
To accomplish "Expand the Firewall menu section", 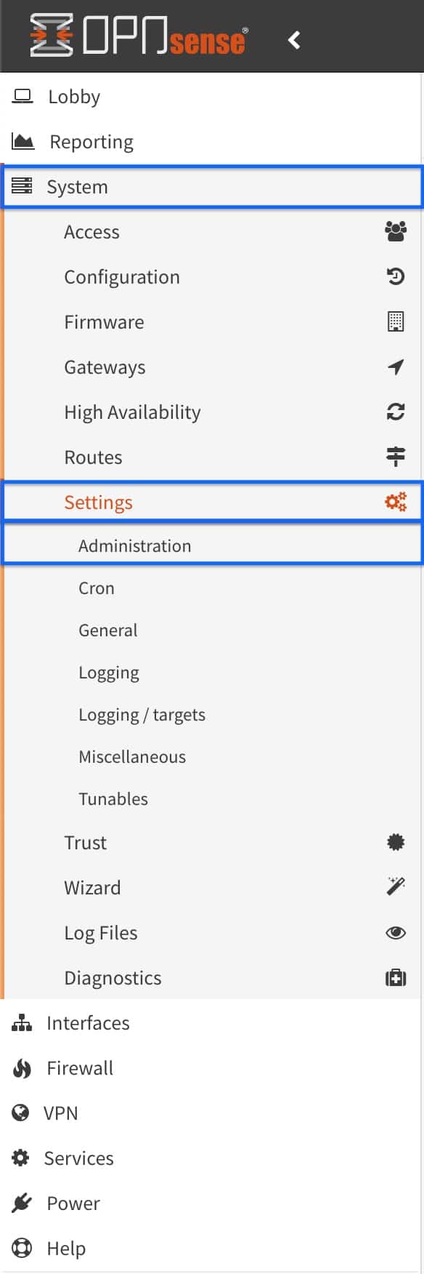I will pos(212,1067).
